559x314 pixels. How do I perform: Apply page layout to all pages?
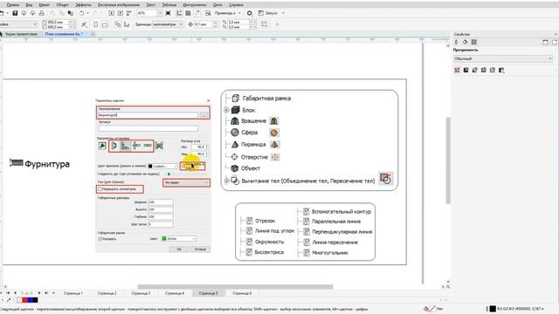pos(118,24)
